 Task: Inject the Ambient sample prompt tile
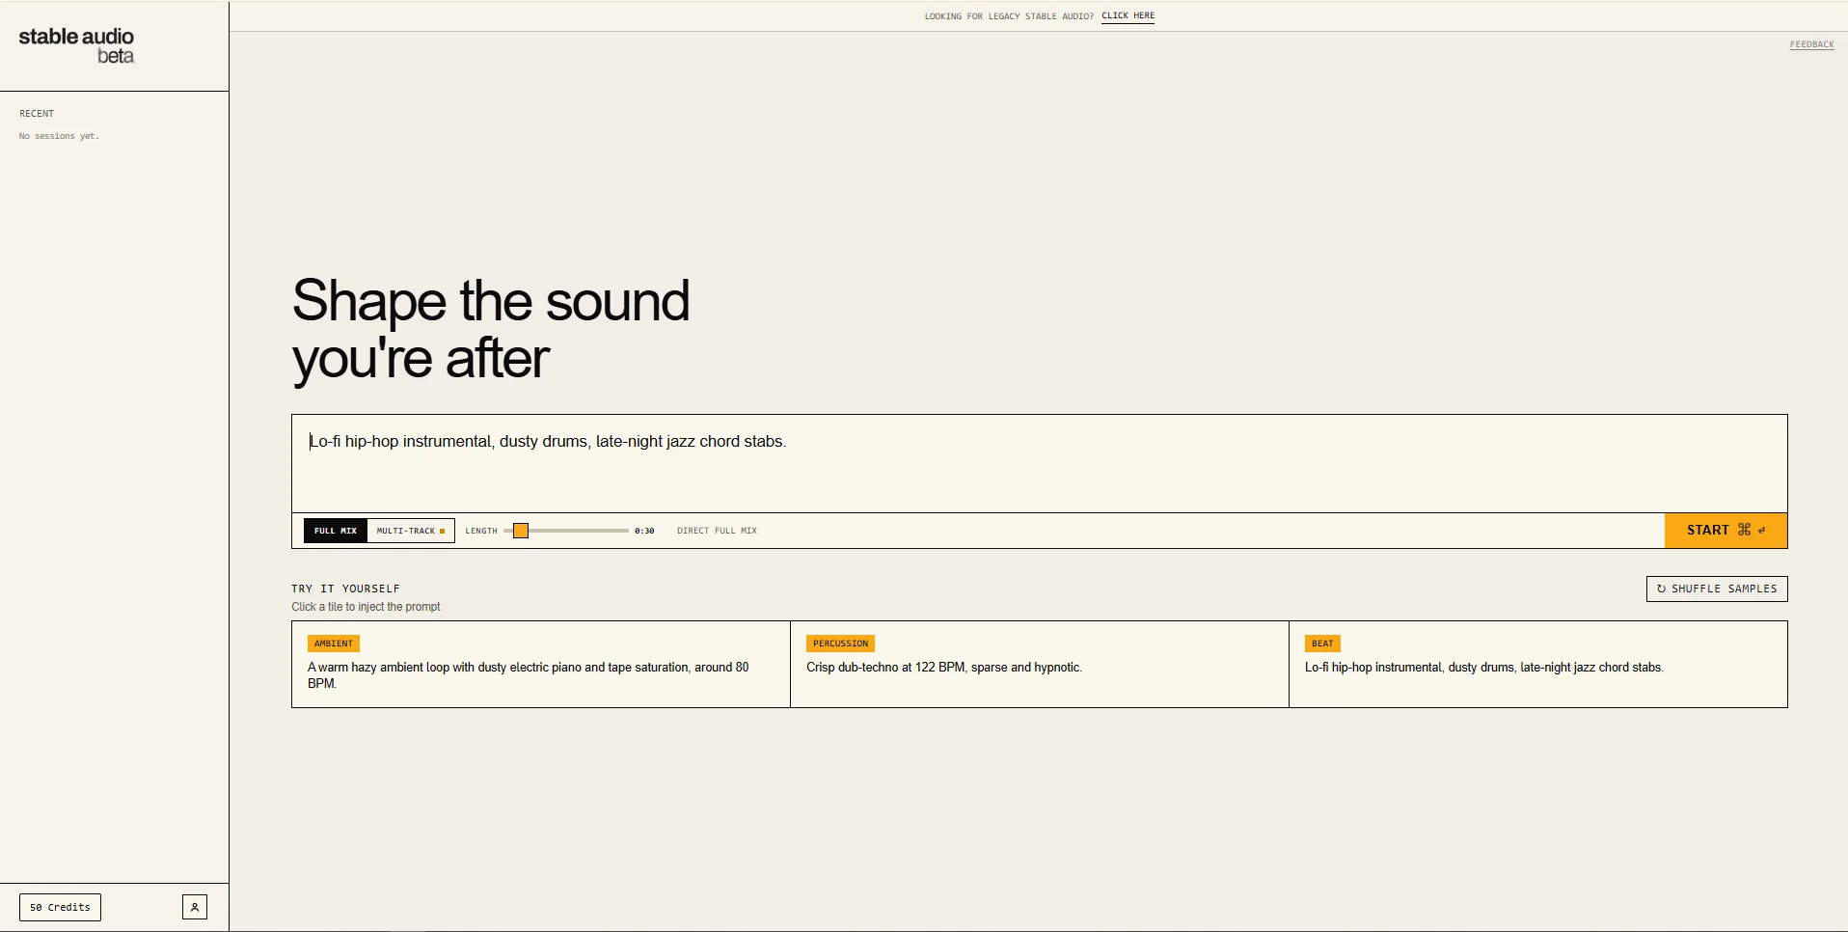pyautogui.click(x=541, y=664)
